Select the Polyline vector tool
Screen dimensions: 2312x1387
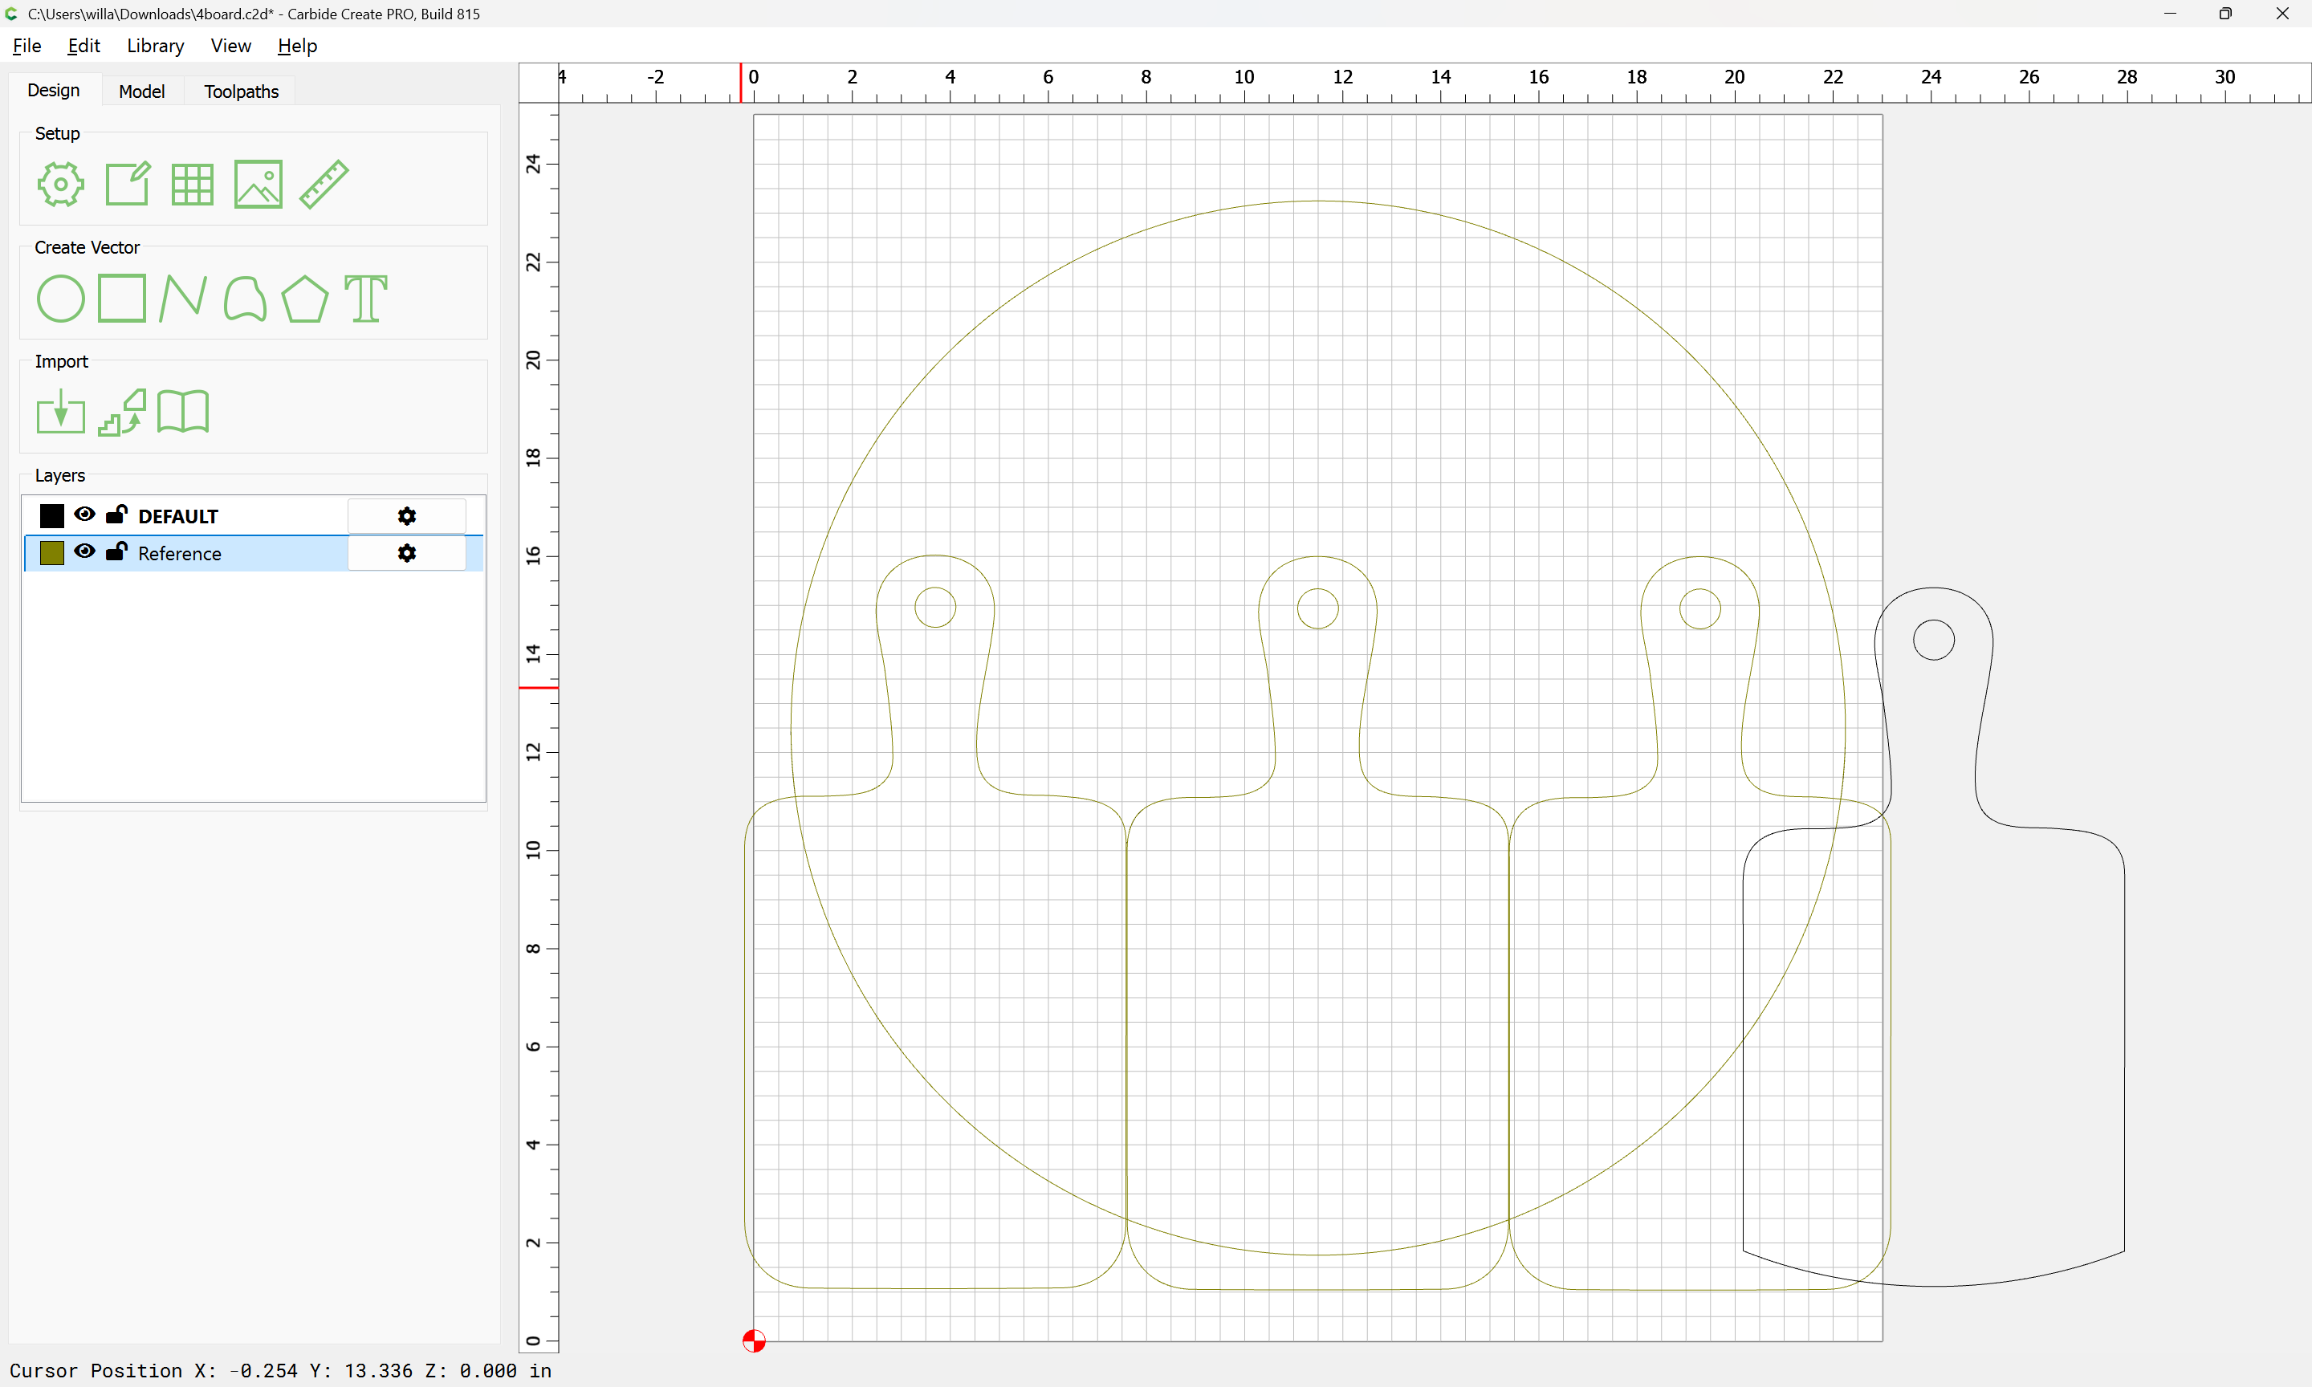(182, 298)
